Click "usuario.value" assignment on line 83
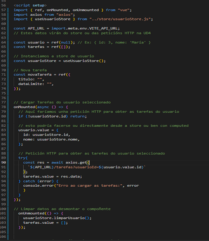 34,130
